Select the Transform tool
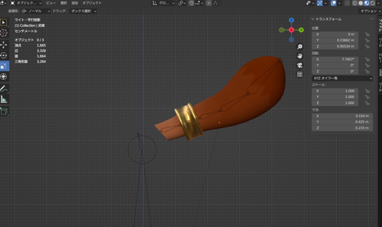Image resolution: width=382 pixels, height=227 pixels. tap(4, 77)
